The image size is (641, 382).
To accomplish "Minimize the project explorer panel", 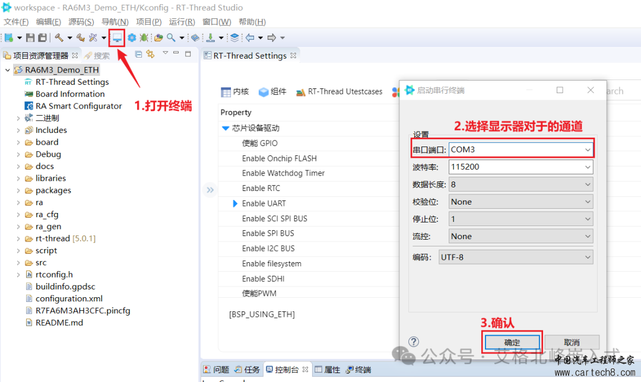I will point(176,53).
